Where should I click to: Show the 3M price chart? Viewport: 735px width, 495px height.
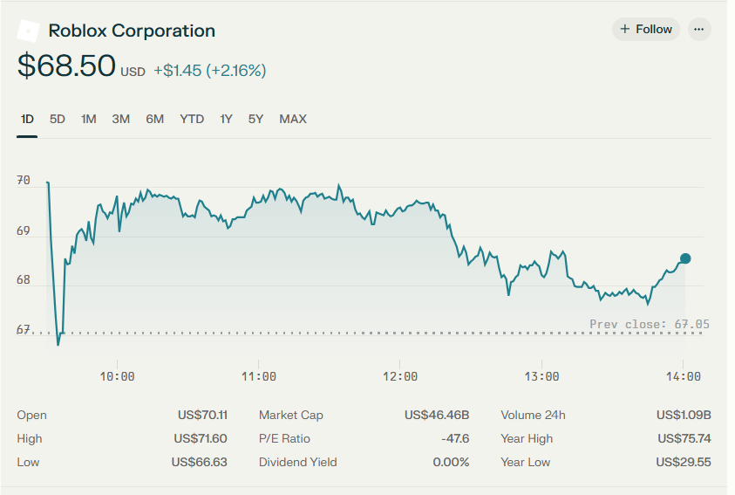click(120, 120)
